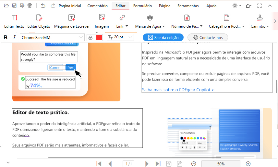The height and width of the screenshot is (167, 278).
Task: Expand the Marca de Água dropdown arrow
Action: [x=163, y=26]
